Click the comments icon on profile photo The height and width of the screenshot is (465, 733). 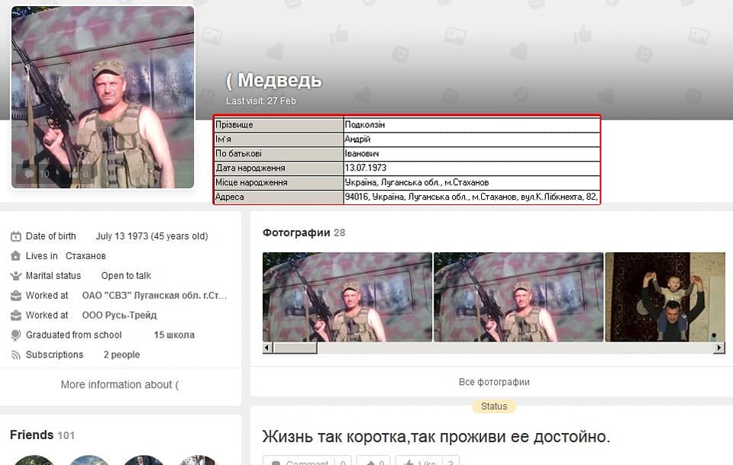click(x=29, y=174)
